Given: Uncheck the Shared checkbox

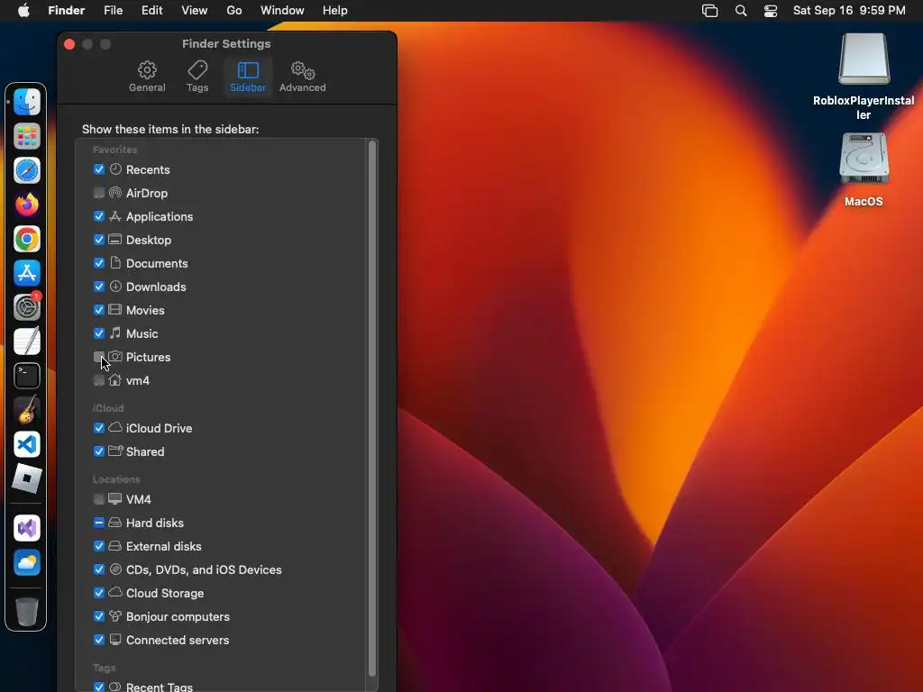Looking at the screenshot, I should 99,451.
